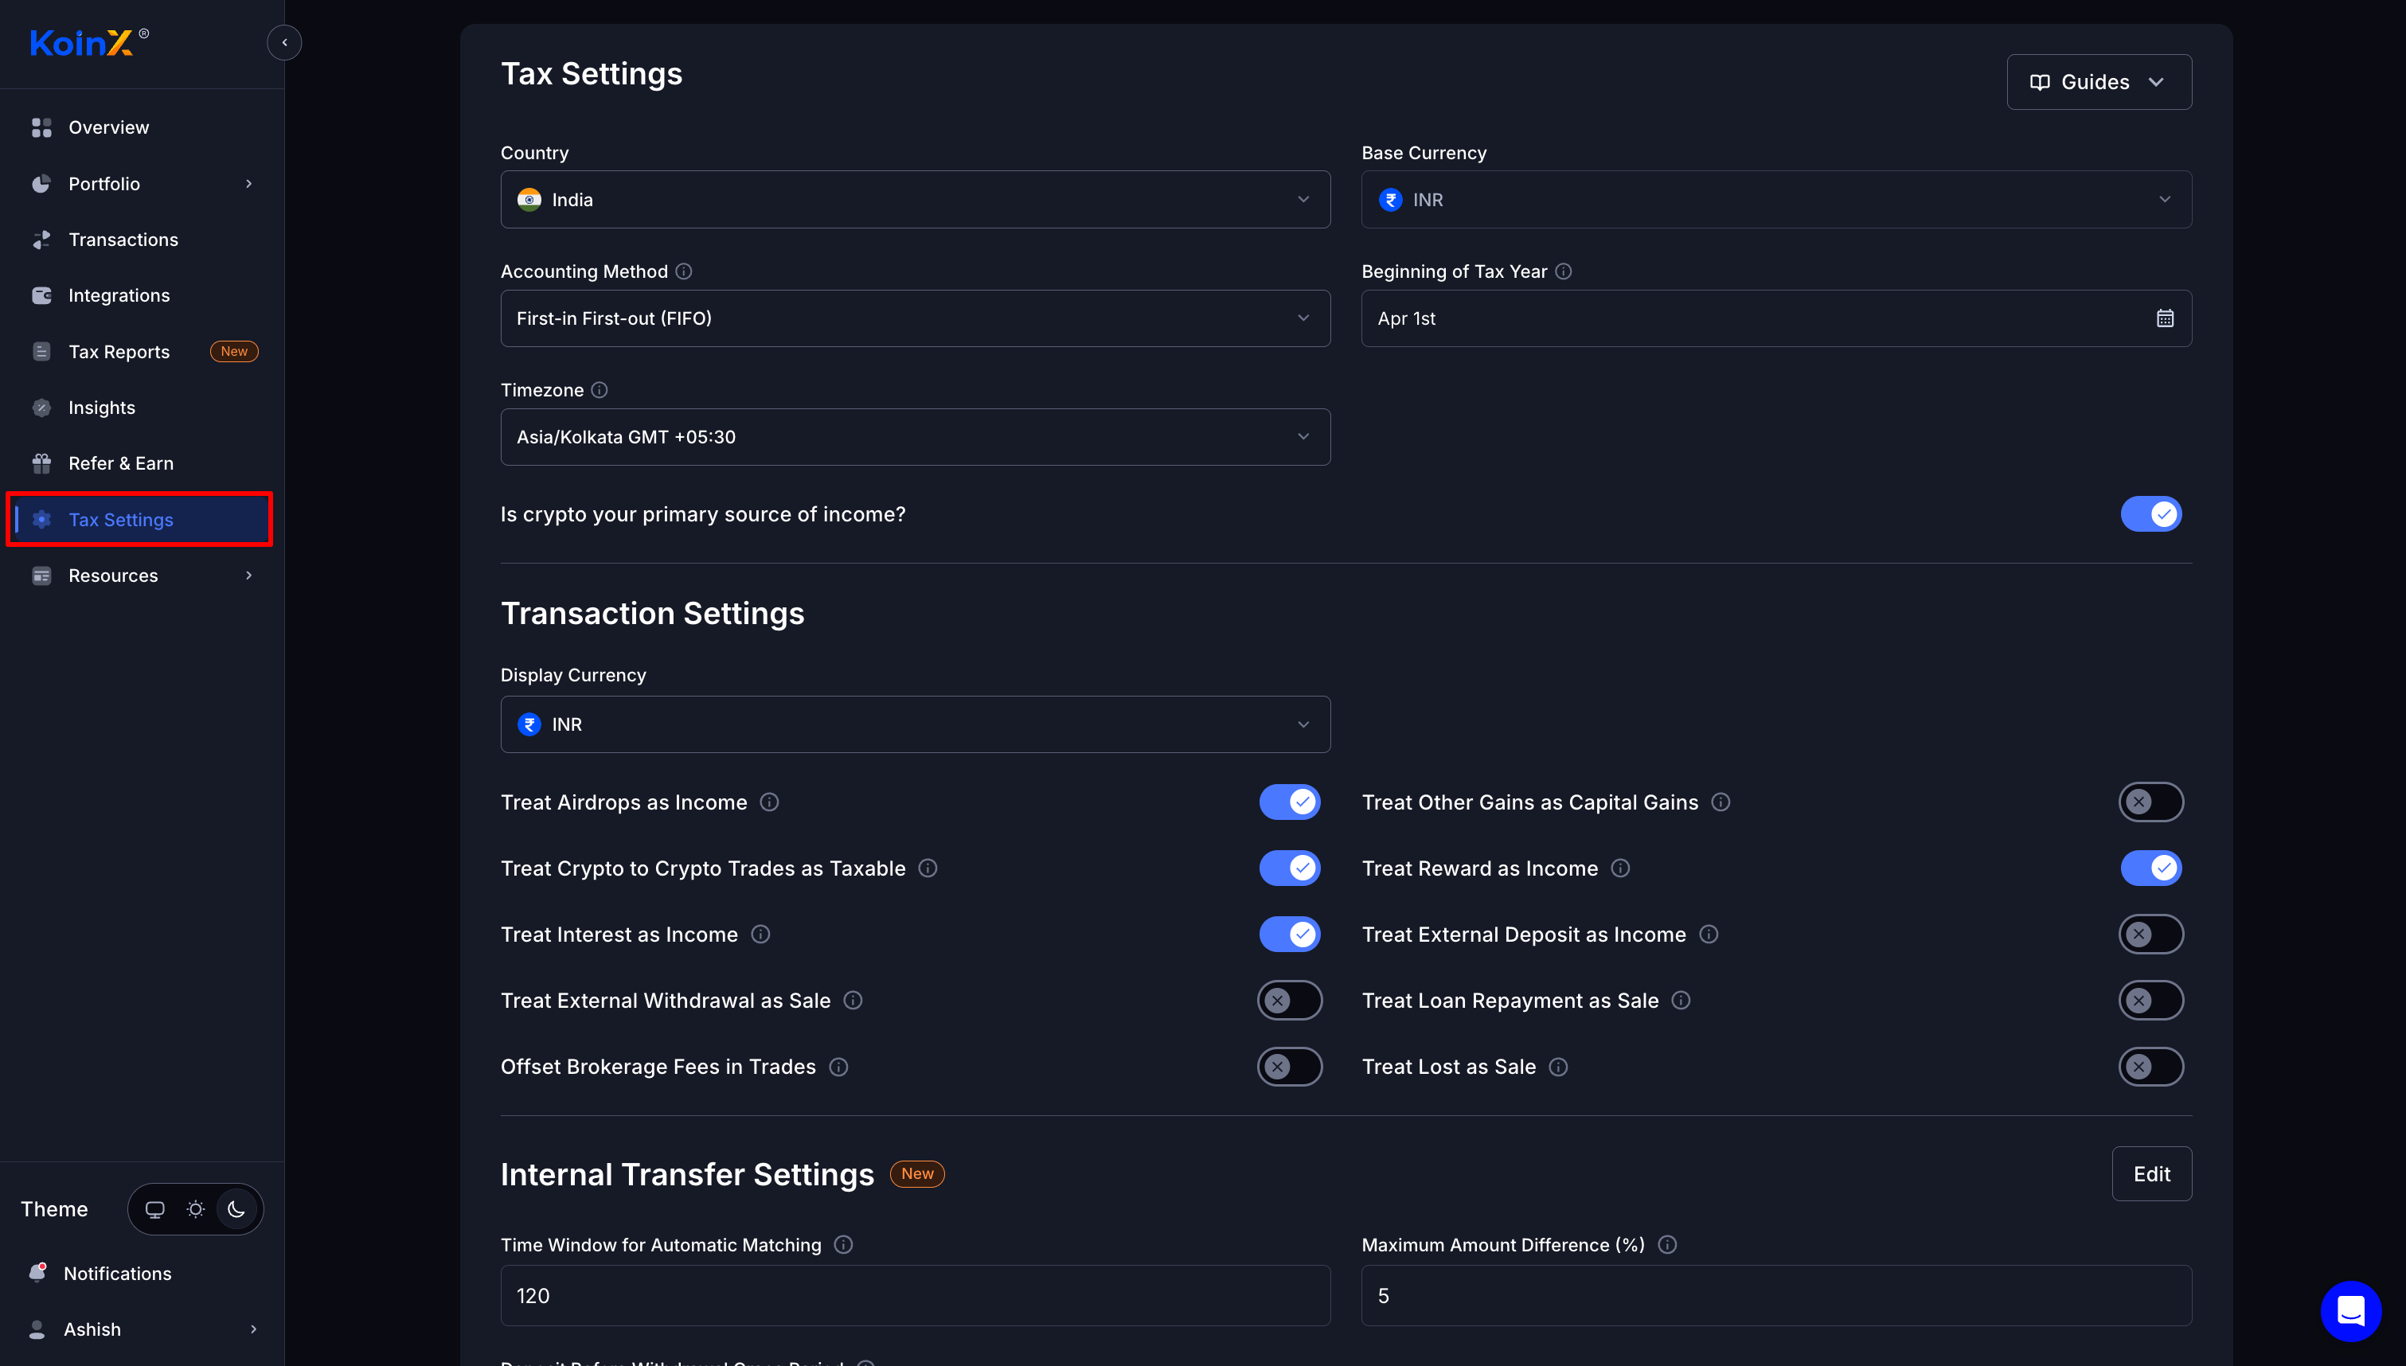
Task: Click info icon beside Treat Lost as Sale
Action: click(x=1558, y=1067)
